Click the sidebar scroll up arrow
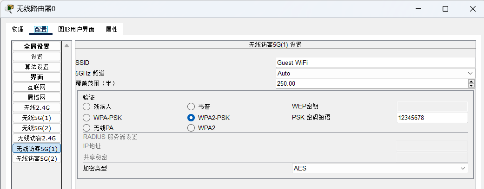This screenshot has height=189, width=484. (66, 46)
